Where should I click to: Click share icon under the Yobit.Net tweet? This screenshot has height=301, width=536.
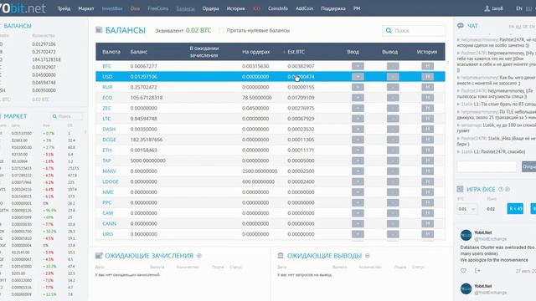(477, 271)
